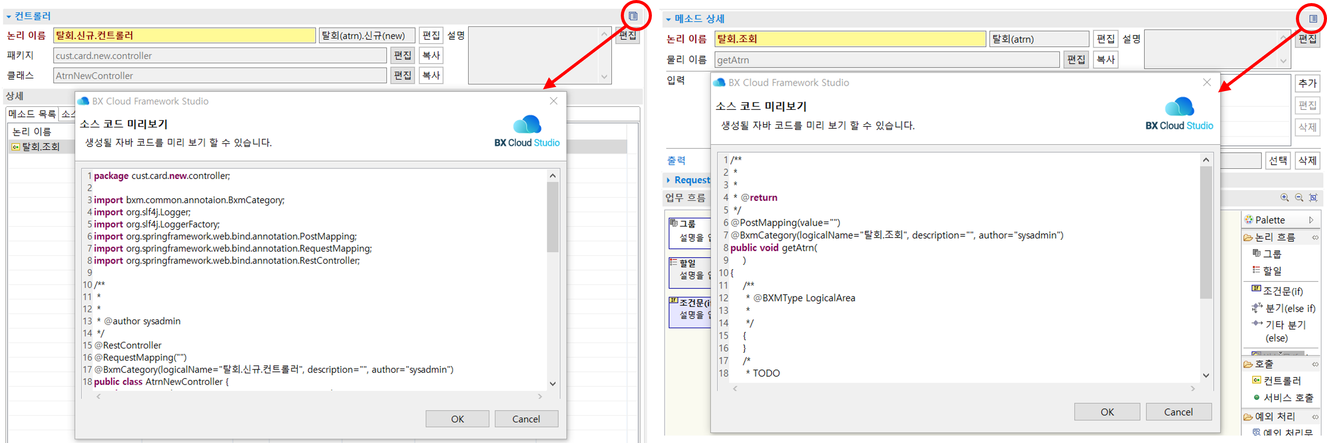Zoom in on the 업무 흐름 diagram
Viewport: 1327px width, 443px height.
pyautogui.click(x=1285, y=197)
